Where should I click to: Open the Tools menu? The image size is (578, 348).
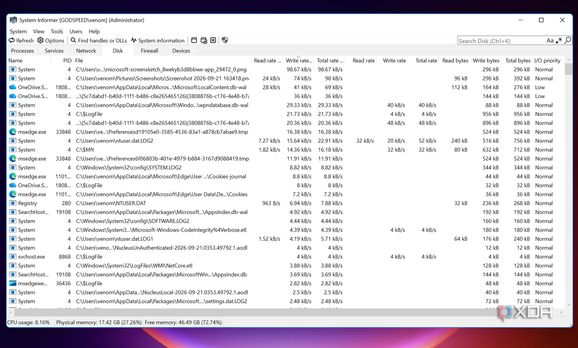pos(57,31)
